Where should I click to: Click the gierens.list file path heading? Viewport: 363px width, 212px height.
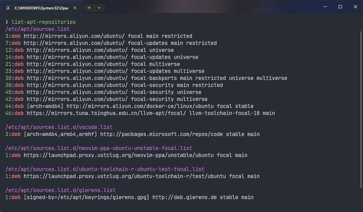coord(60,190)
